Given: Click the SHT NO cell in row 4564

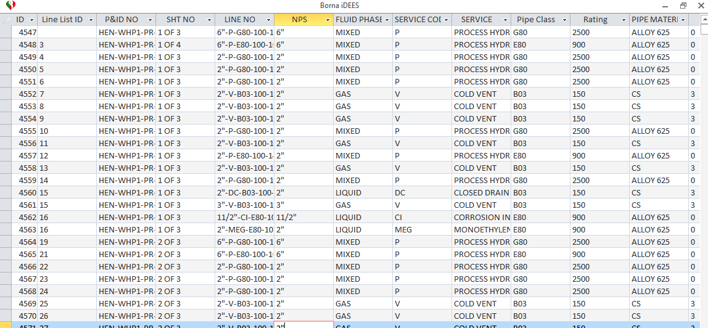Looking at the screenshot, I should click(x=185, y=242).
